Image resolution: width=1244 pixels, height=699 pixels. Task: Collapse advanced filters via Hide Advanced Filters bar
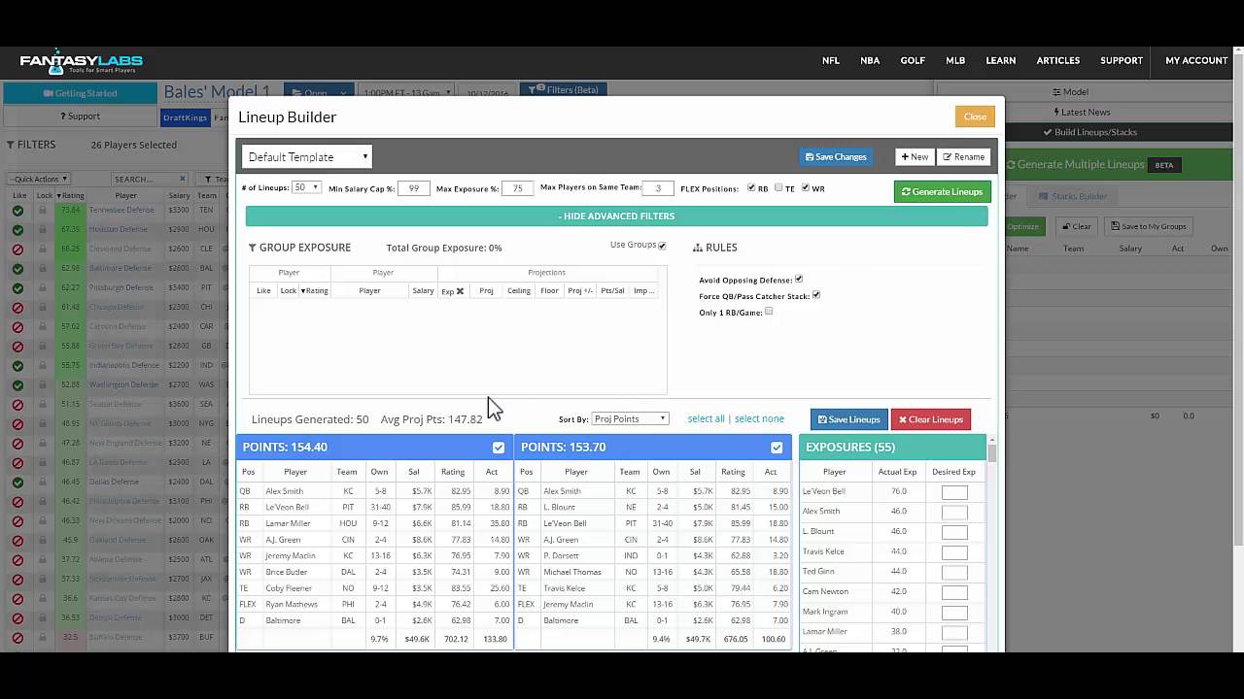click(x=616, y=216)
